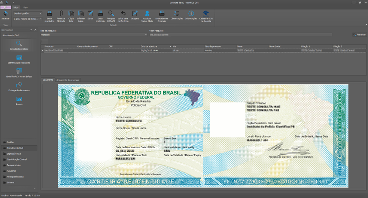Click Voltar para conferência arrow icon

[x=123, y=13]
